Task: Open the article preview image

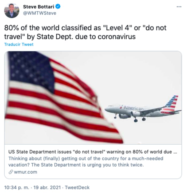Action: pos(93,97)
